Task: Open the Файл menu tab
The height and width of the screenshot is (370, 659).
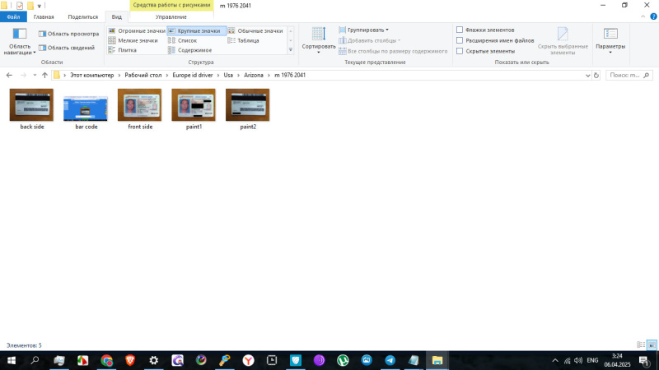Action: click(x=13, y=16)
